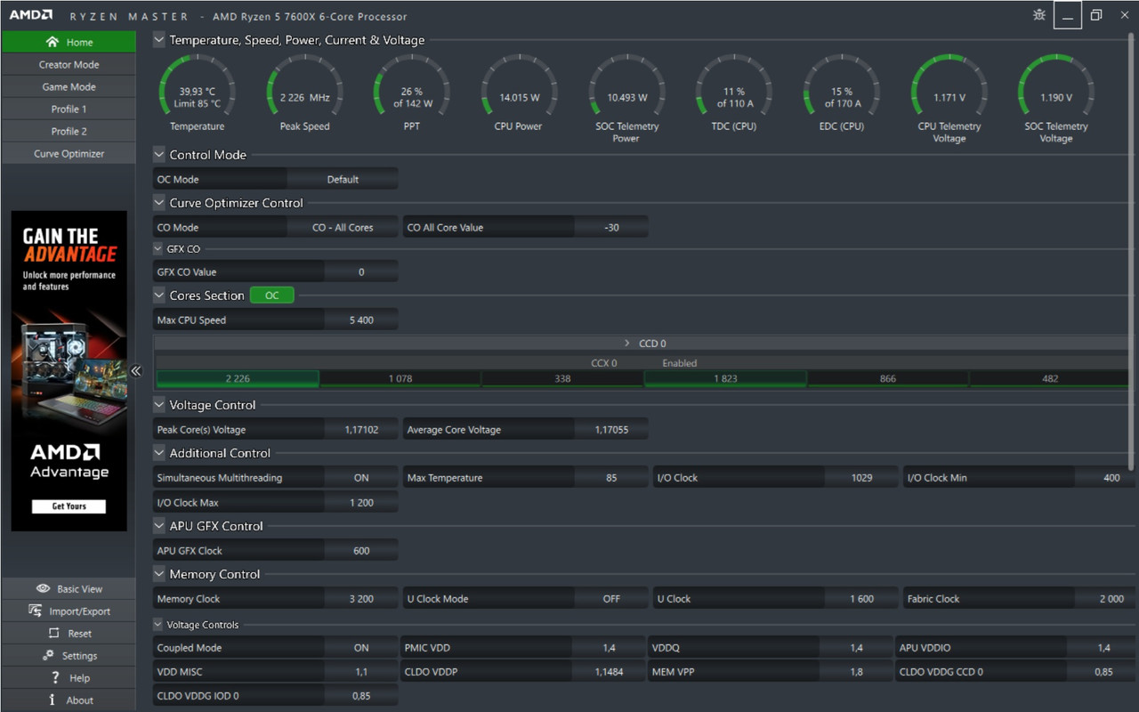
Task: Click the Settings gear icon
Action: pos(48,656)
